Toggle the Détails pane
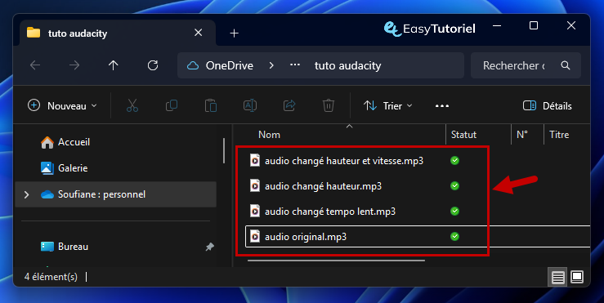 (548, 105)
